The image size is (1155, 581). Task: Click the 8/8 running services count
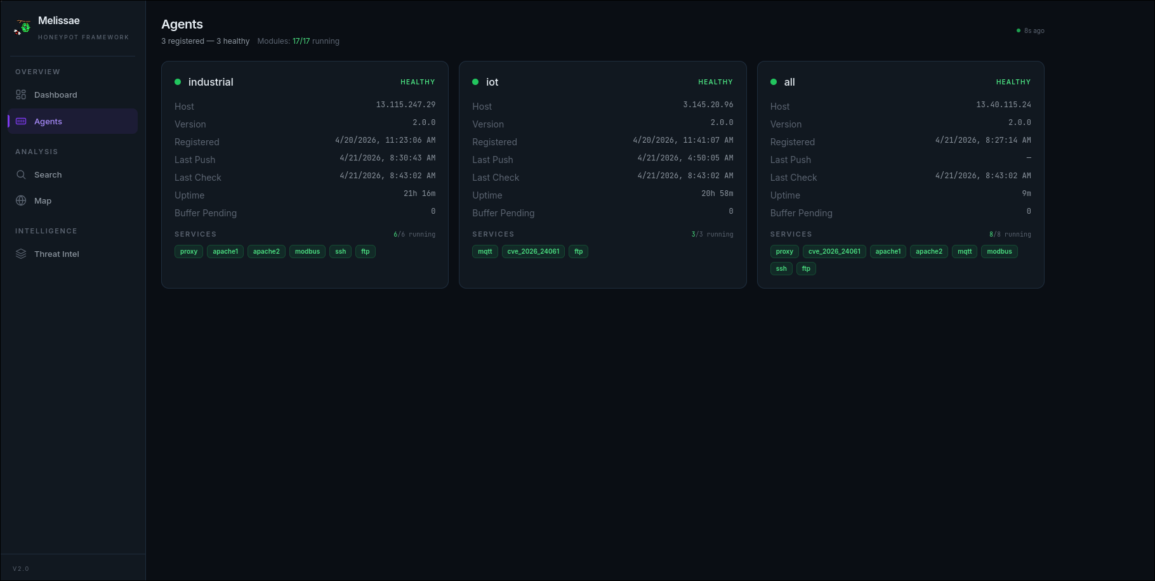[x=1010, y=234]
